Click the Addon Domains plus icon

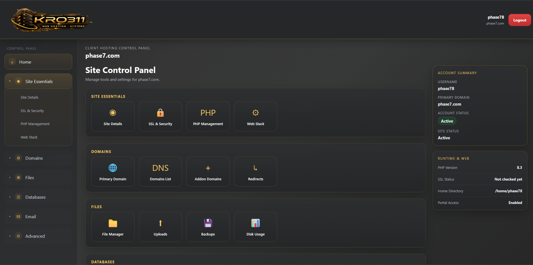coord(208,168)
